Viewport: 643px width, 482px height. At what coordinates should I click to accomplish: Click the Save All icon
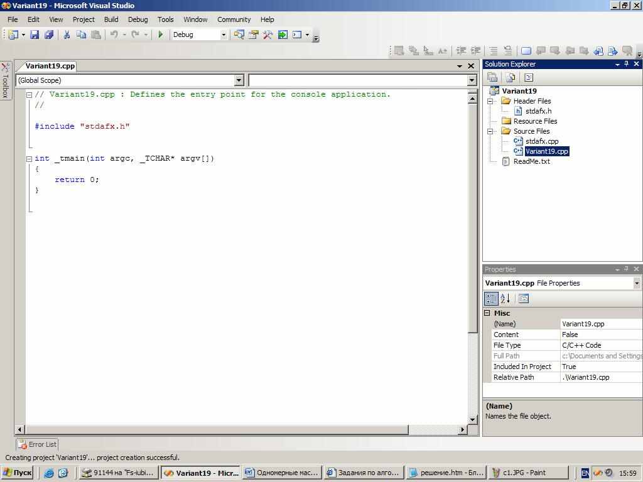pos(49,35)
